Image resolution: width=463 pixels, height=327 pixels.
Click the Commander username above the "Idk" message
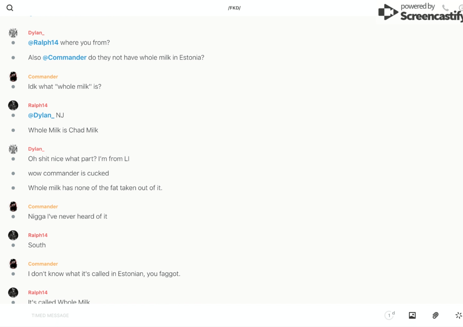point(43,77)
